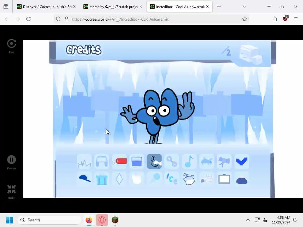Select the blue bow ribbon icon
303x227 pixels.
point(224,162)
